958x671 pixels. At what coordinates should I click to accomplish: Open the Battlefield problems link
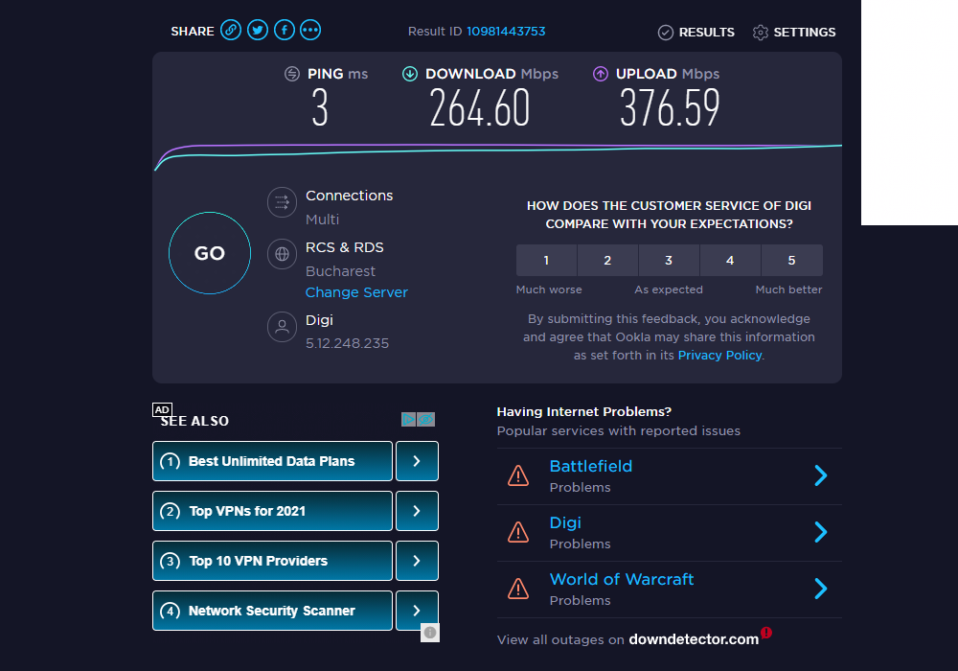591,466
